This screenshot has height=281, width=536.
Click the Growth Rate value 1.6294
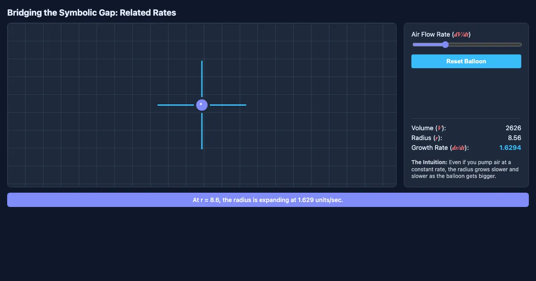510,148
